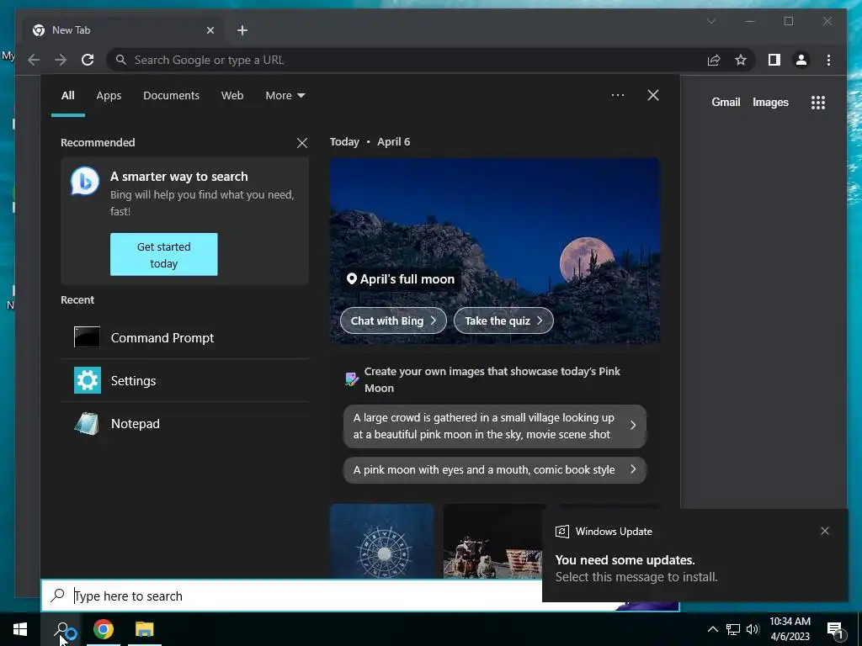The height and width of the screenshot is (646, 862).
Task: Open Settings from recent list
Action: [x=184, y=380]
